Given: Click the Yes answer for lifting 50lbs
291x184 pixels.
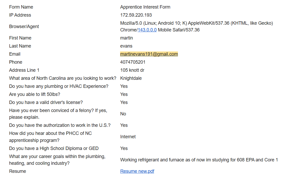Looking at the screenshot, I should [124, 94].
